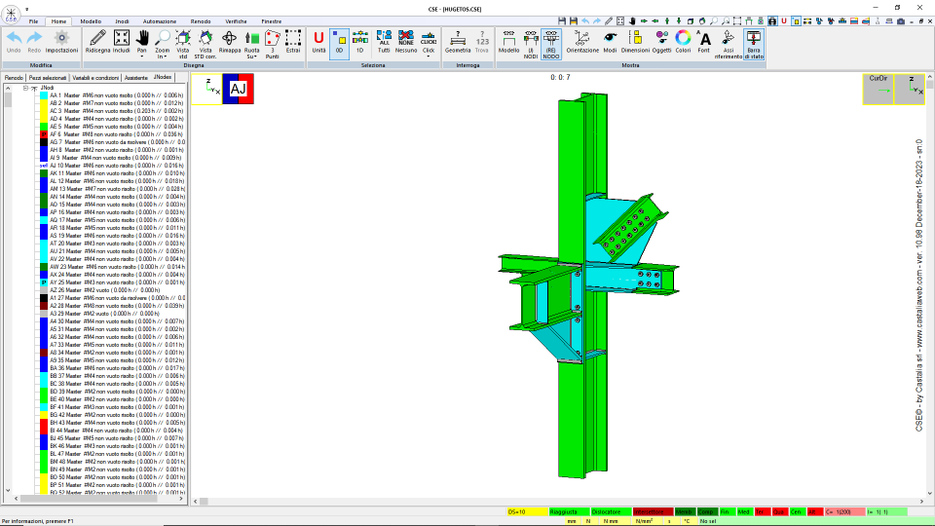Click the yellow swatch of row AB 2

(44, 103)
